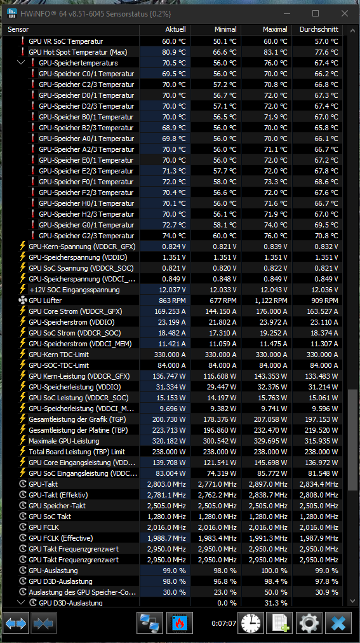The height and width of the screenshot is (643, 360).
Task: Click the expand layout arrows button
Action: pos(16,623)
